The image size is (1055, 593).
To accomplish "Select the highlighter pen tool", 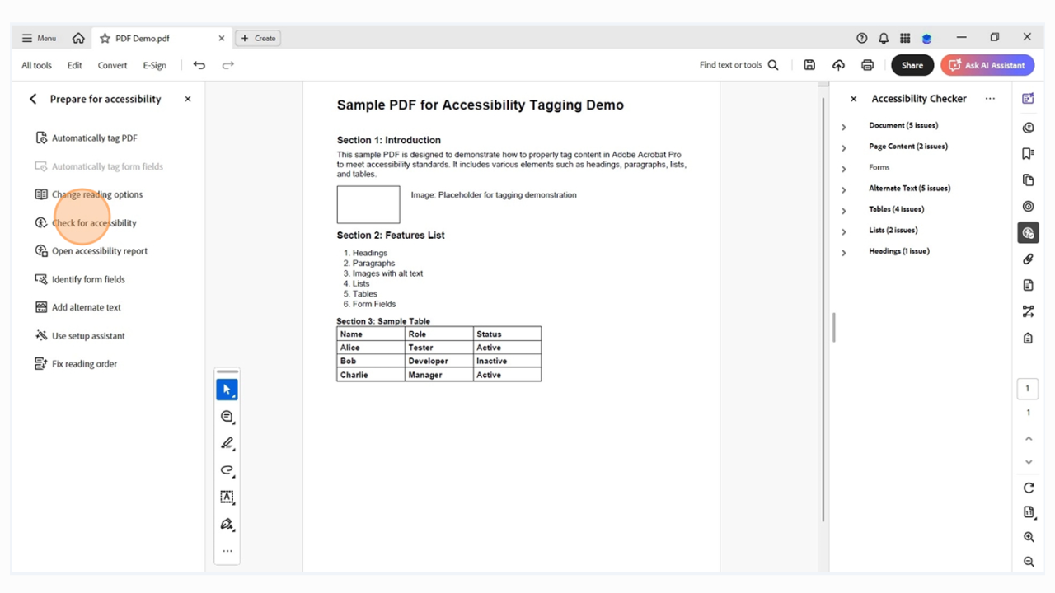I will coord(227,443).
